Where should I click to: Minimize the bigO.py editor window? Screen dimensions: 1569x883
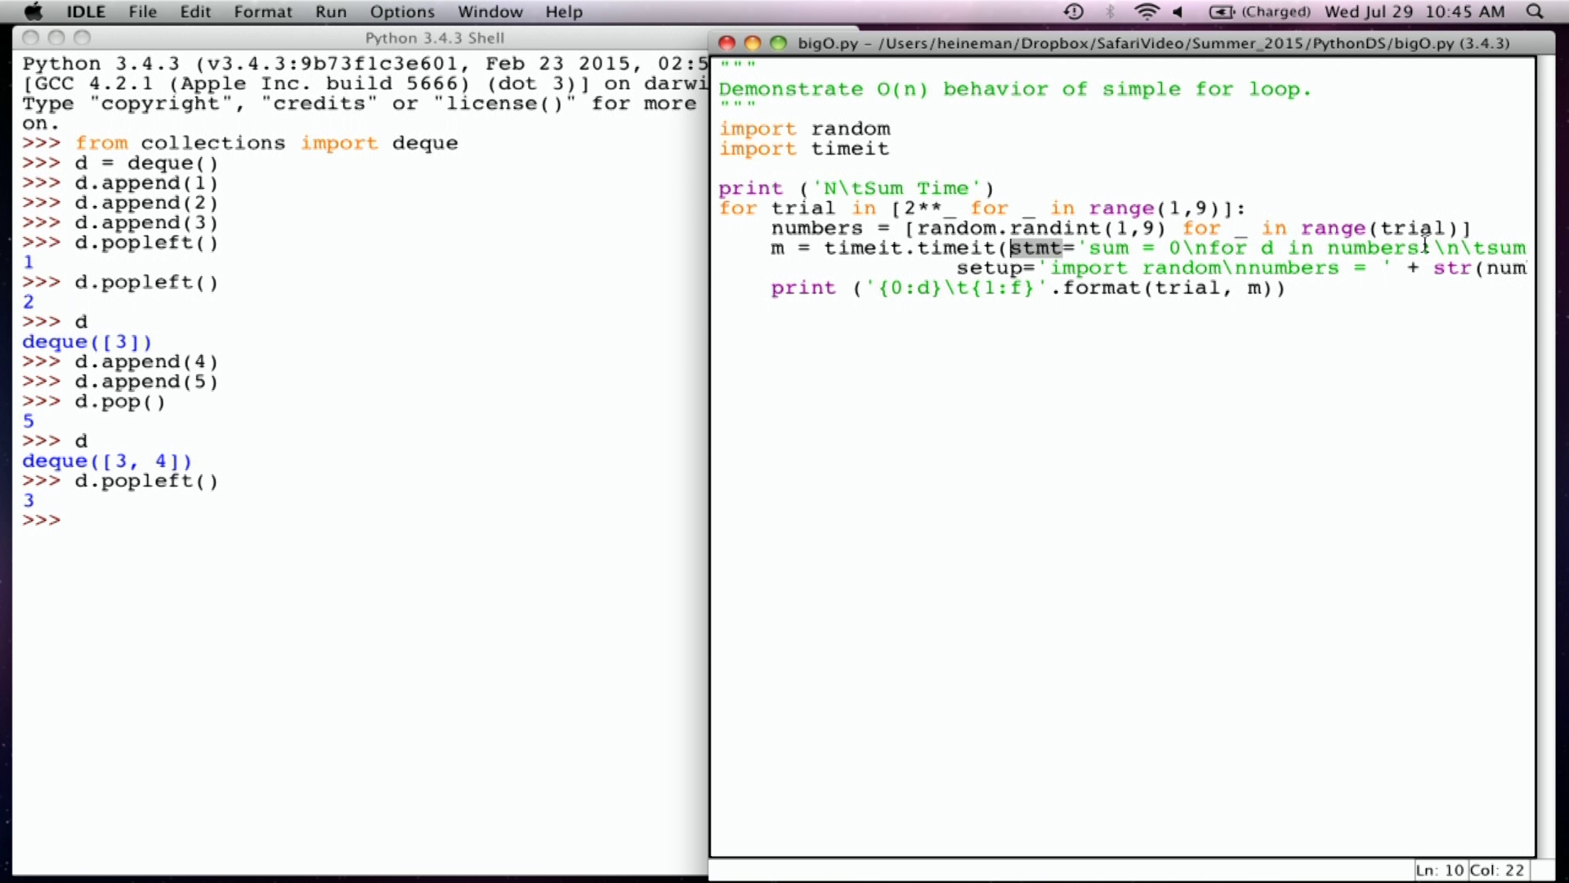tap(753, 43)
